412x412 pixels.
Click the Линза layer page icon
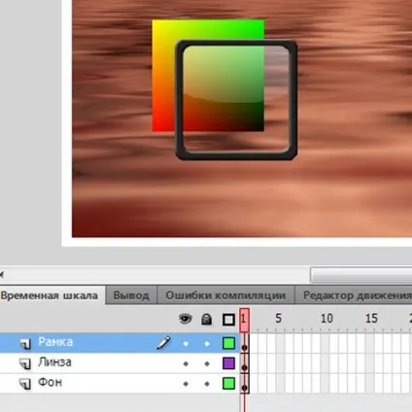pyautogui.click(x=25, y=363)
